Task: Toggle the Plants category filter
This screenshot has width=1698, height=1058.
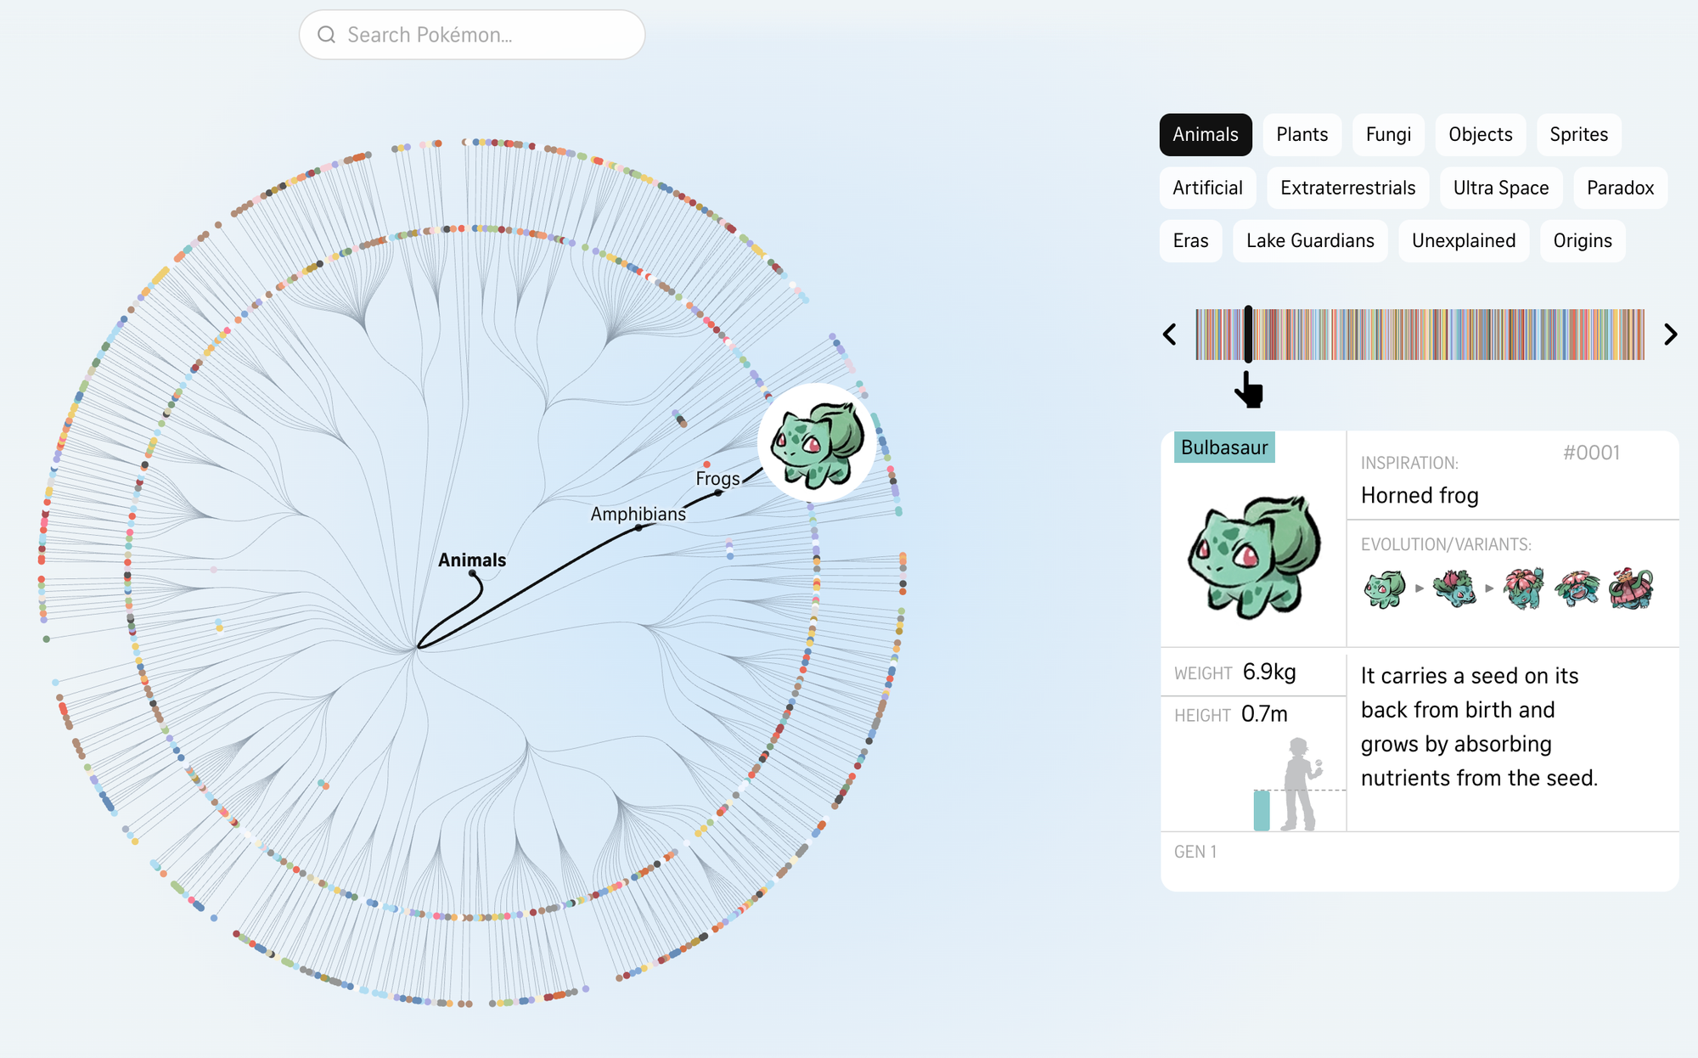Action: pyautogui.click(x=1302, y=135)
